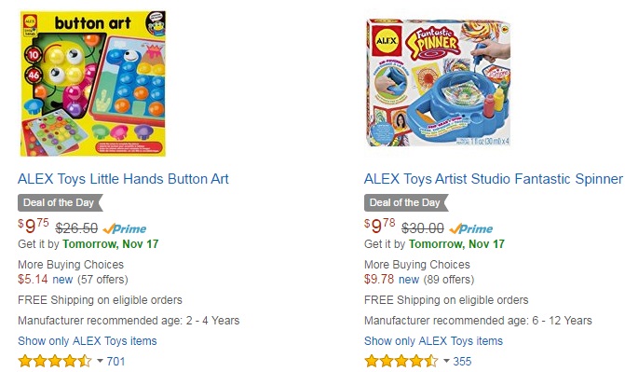
Task: Click the $9.78 deal price for Fantastic Spinner
Action: point(380,227)
